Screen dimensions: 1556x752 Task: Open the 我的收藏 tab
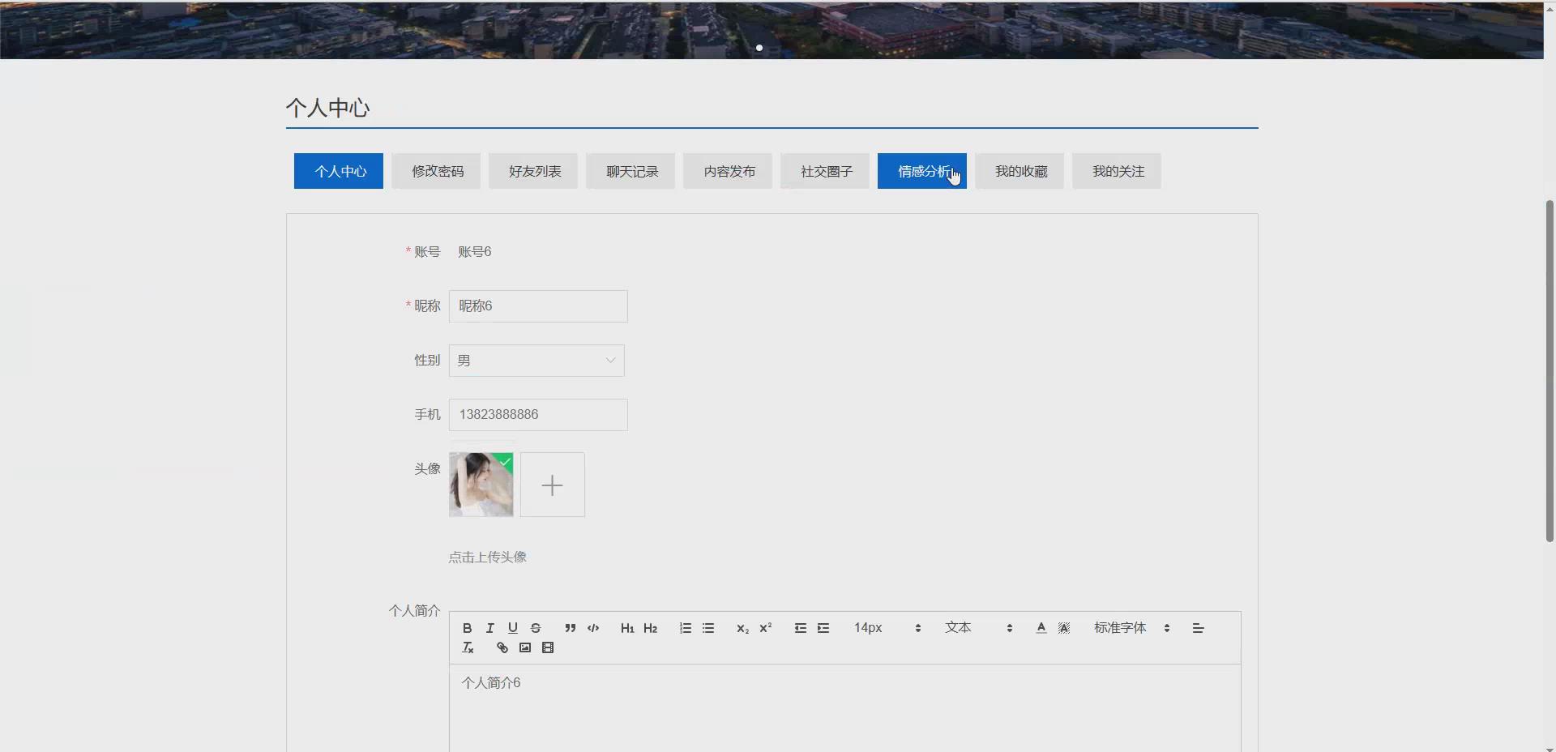1020,171
